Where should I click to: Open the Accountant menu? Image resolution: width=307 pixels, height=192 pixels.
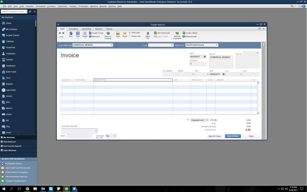pos(40,6)
